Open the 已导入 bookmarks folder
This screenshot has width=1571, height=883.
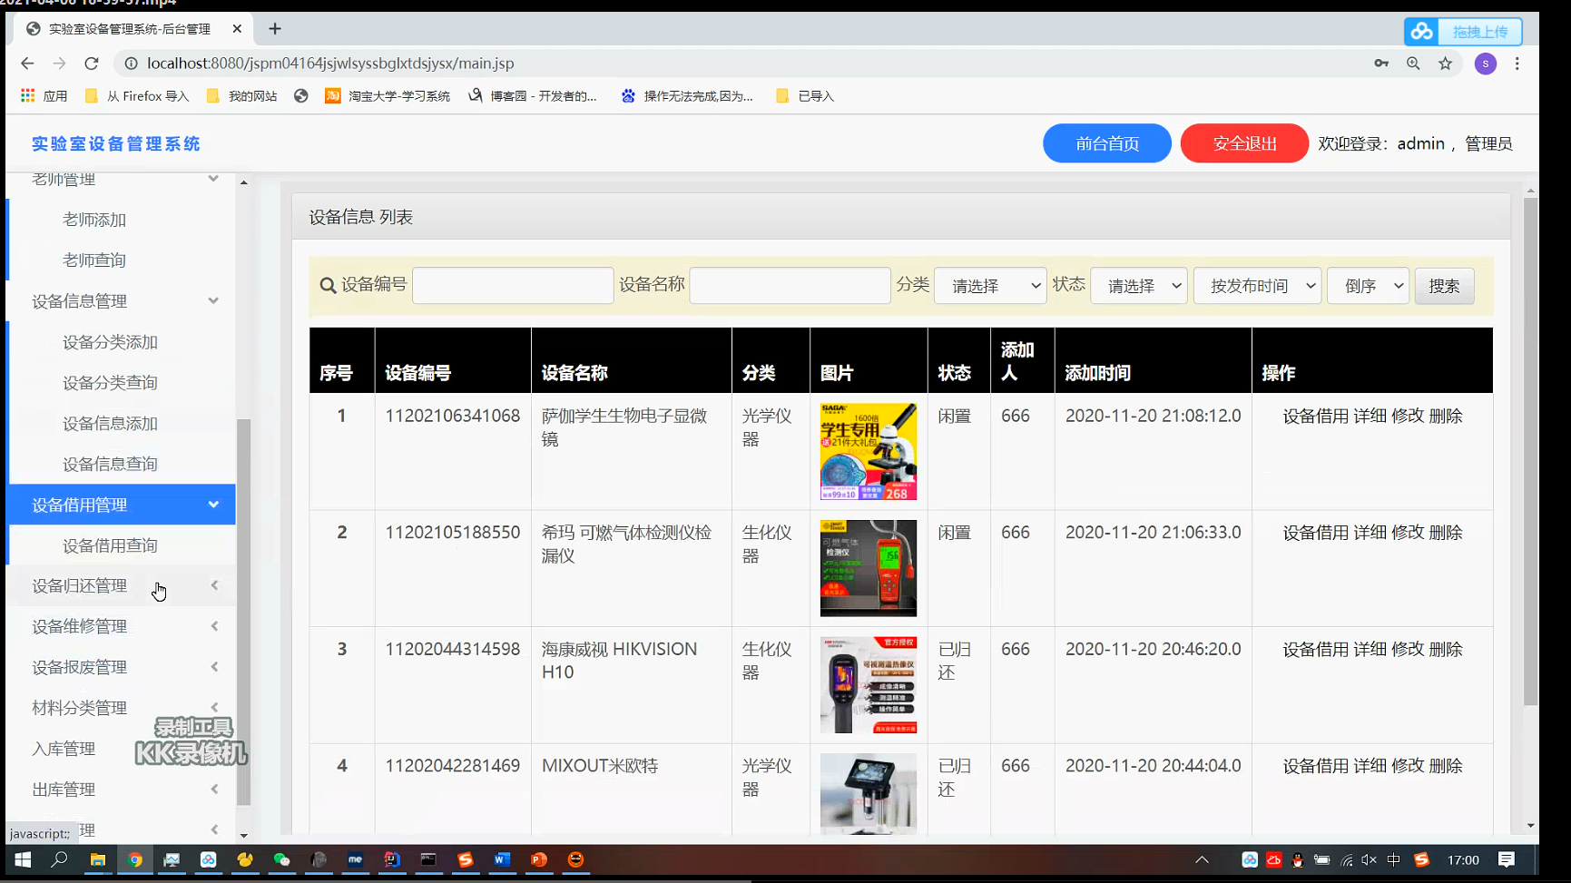point(805,95)
